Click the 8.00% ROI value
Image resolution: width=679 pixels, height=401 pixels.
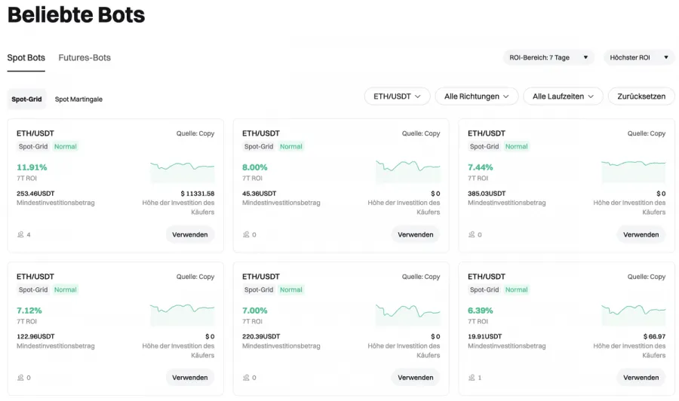coord(255,167)
